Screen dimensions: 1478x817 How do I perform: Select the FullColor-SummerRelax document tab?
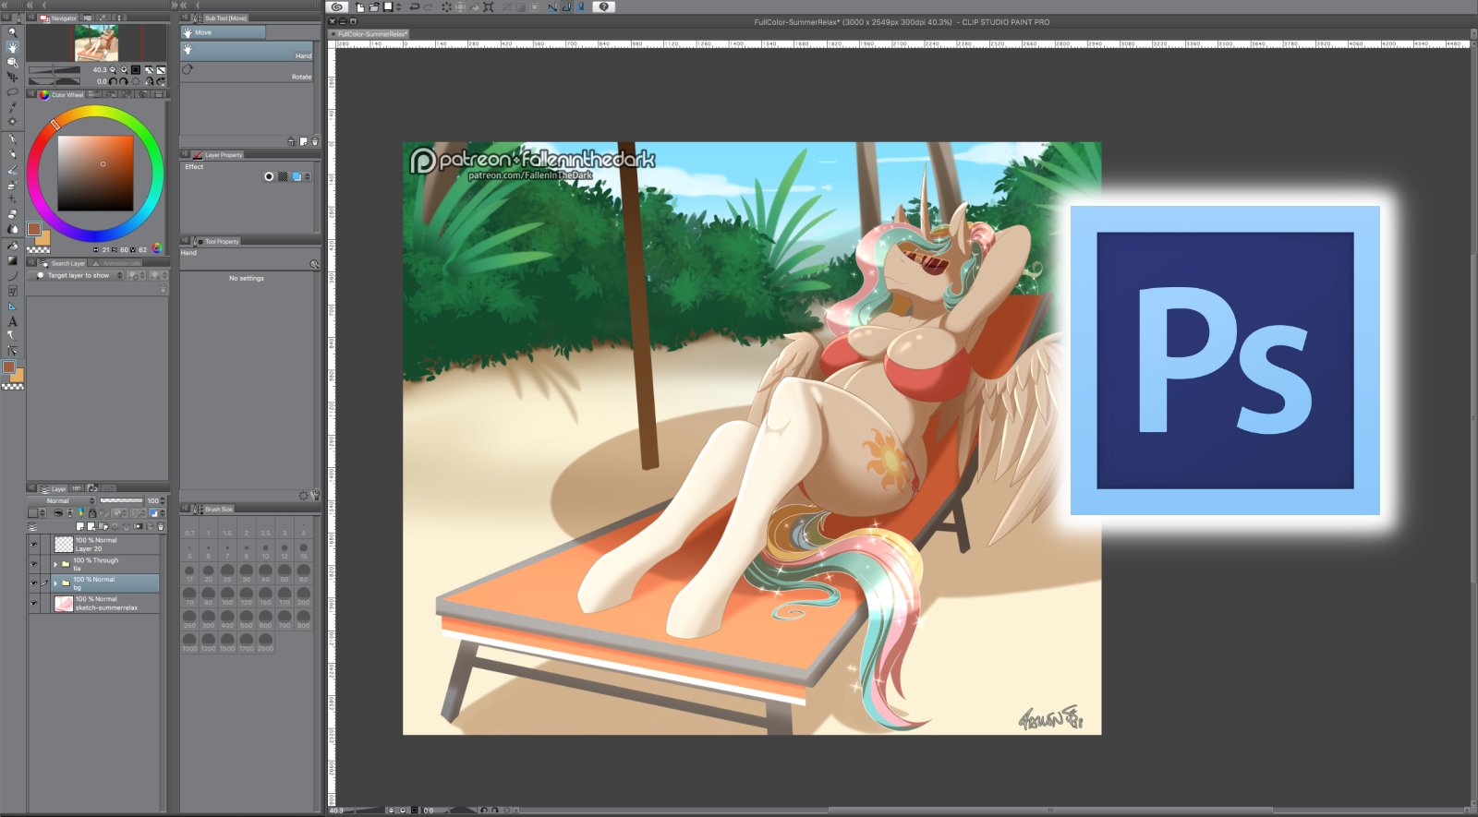click(x=370, y=34)
